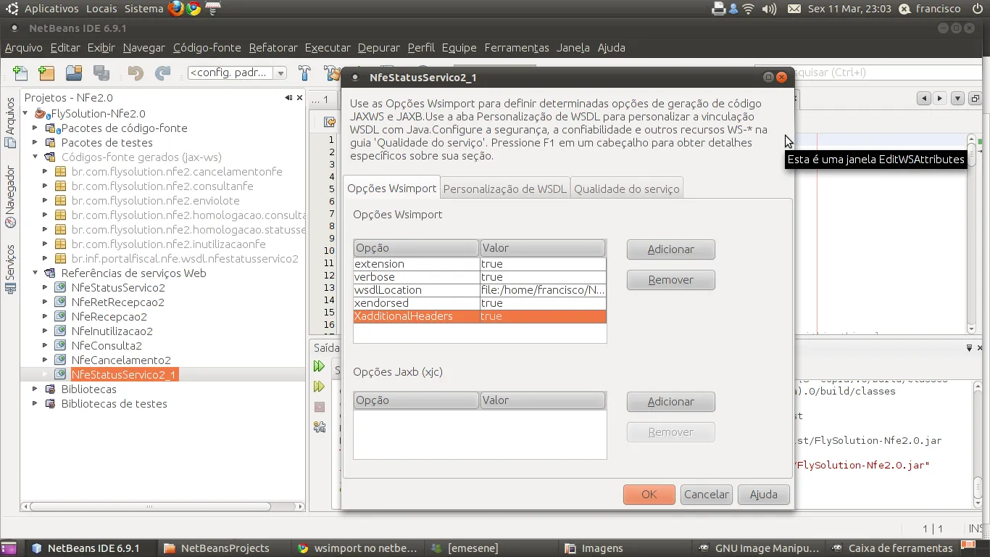Expand the Pacotes de código-fonte node
This screenshot has width=990, height=557.
tap(36, 128)
